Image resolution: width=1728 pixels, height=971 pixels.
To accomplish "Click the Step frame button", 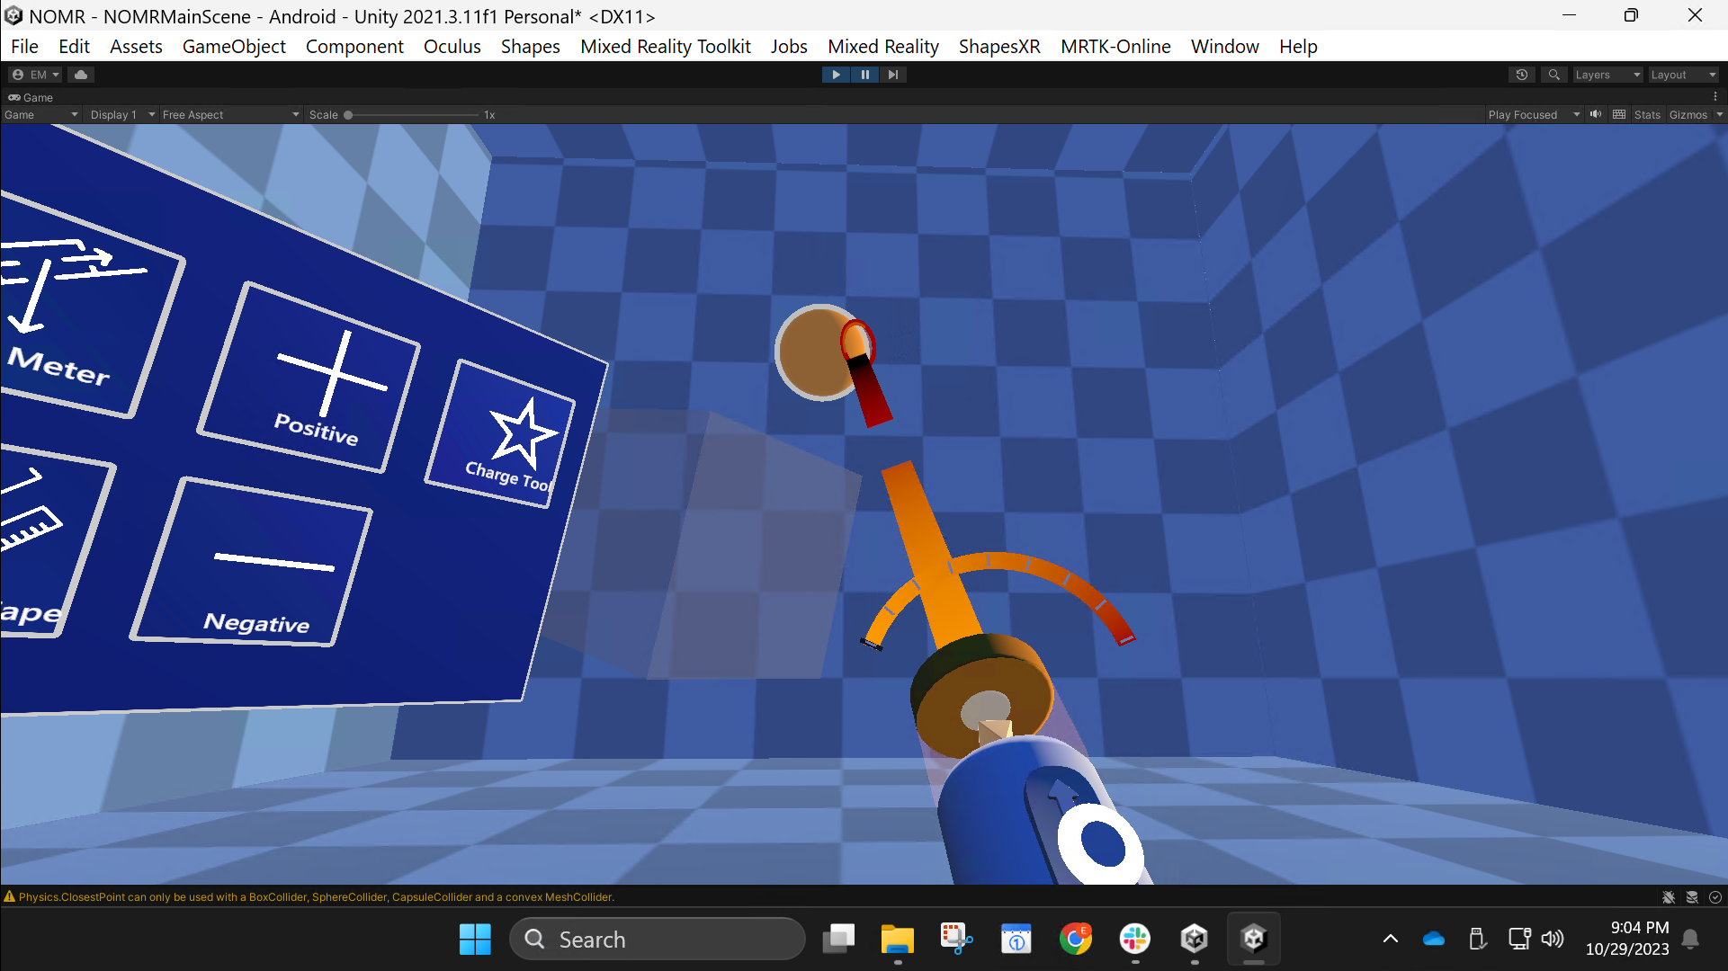I will click(892, 75).
